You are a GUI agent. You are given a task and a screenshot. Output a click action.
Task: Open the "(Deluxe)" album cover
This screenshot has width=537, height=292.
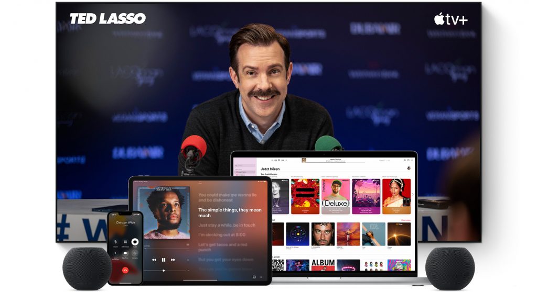336,196
